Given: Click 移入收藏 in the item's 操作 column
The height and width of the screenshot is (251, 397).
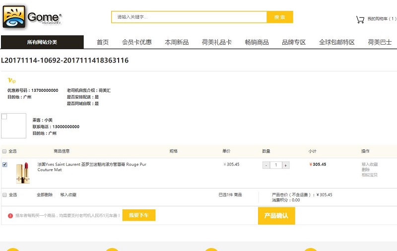Looking at the screenshot, I should tap(370, 165).
